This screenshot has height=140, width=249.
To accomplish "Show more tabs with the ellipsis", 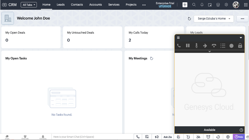I will tap(144, 5).
